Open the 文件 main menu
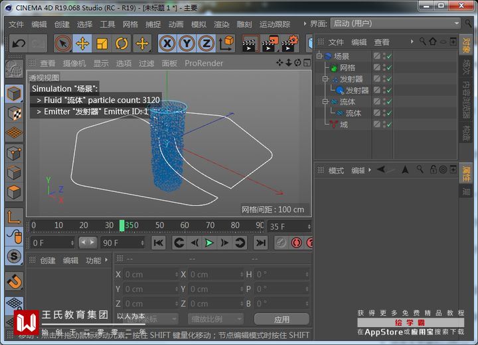 (x=16, y=25)
